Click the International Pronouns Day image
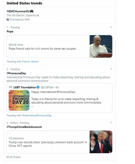 pyautogui.click(x=19, y=100)
